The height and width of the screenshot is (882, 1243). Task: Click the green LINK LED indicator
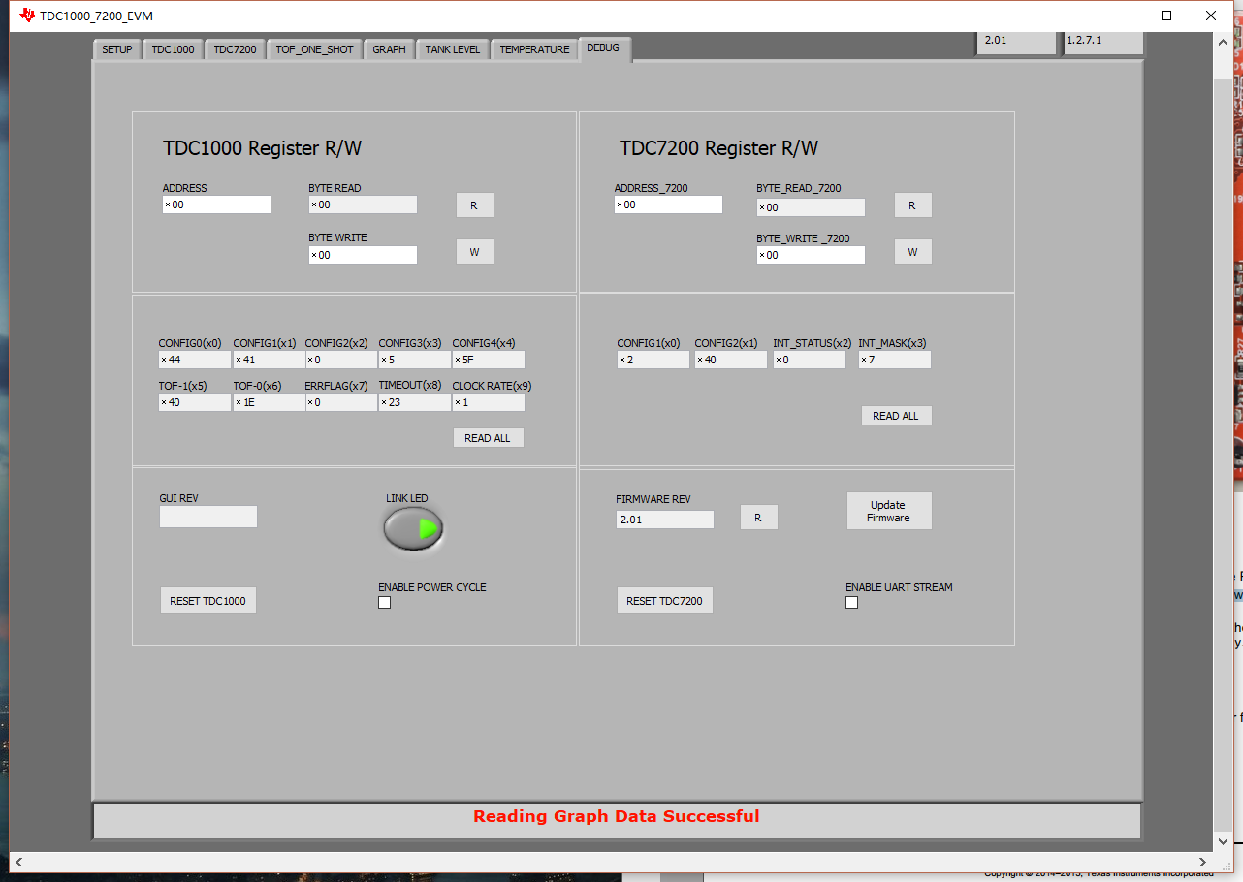coord(414,528)
